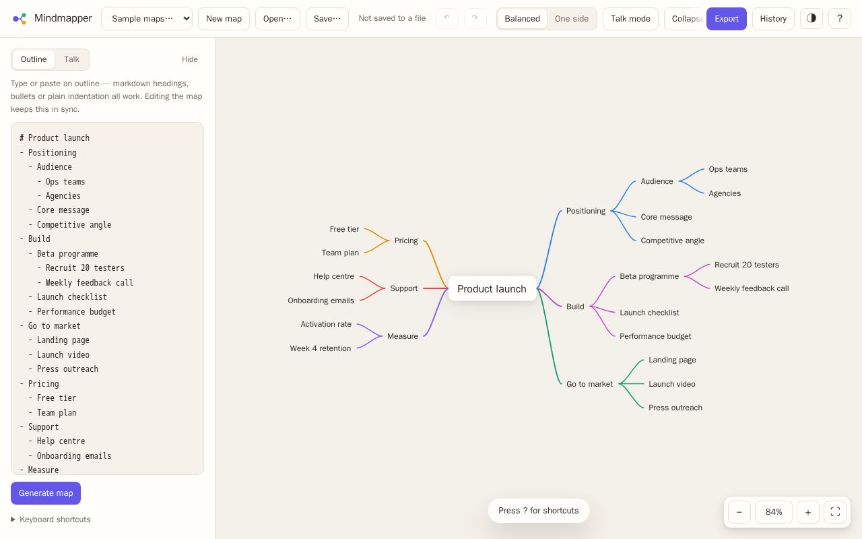
Task: Click Generate map button
Action: (46, 493)
